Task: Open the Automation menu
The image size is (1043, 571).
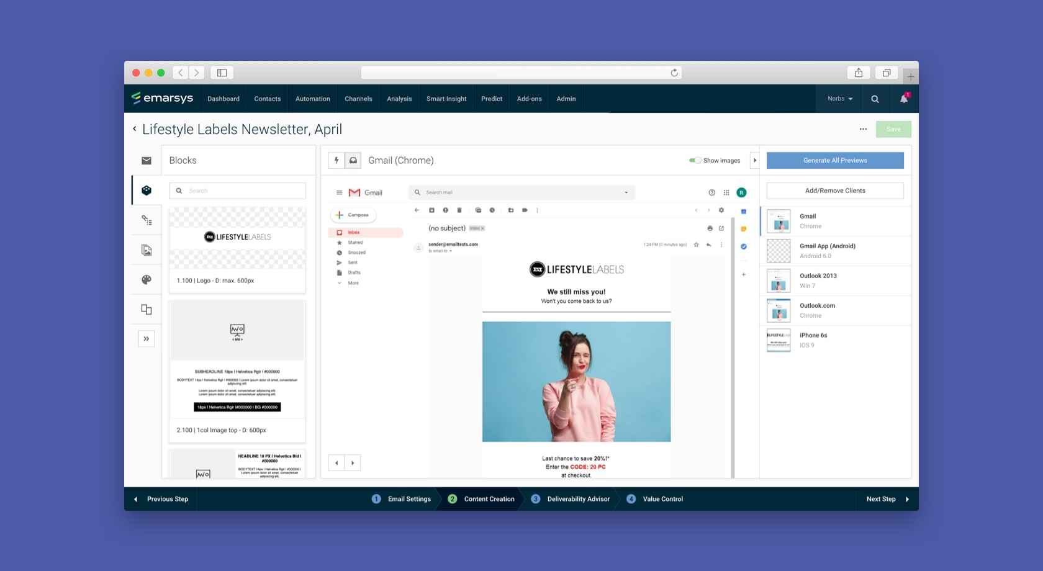Action: click(x=313, y=99)
